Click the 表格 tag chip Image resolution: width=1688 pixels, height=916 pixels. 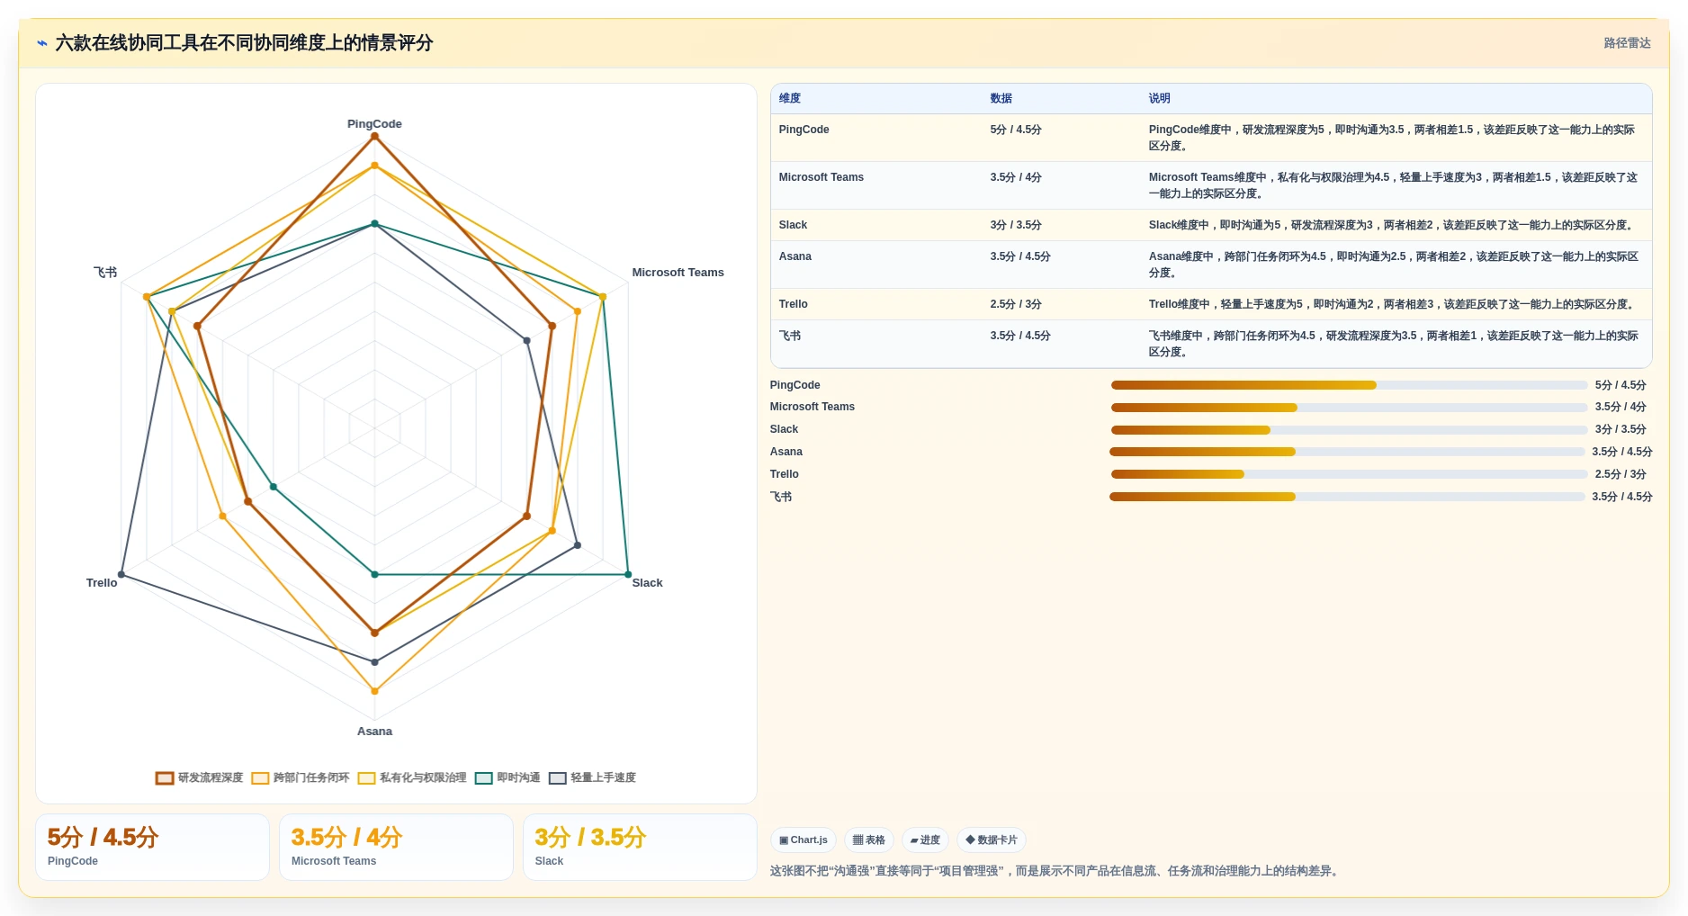[869, 840]
